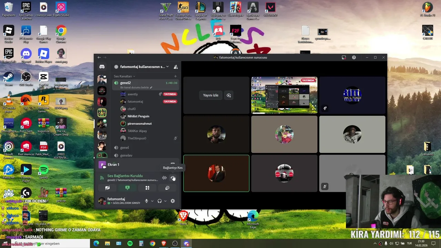This screenshot has height=248, width=441.
Task: Open Discord direct messages home icon
Action: pyautogui.click(x=102, y=66)
